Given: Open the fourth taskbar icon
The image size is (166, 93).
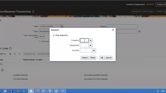Looking at the screenshot, I should click(x=24, y=91).
